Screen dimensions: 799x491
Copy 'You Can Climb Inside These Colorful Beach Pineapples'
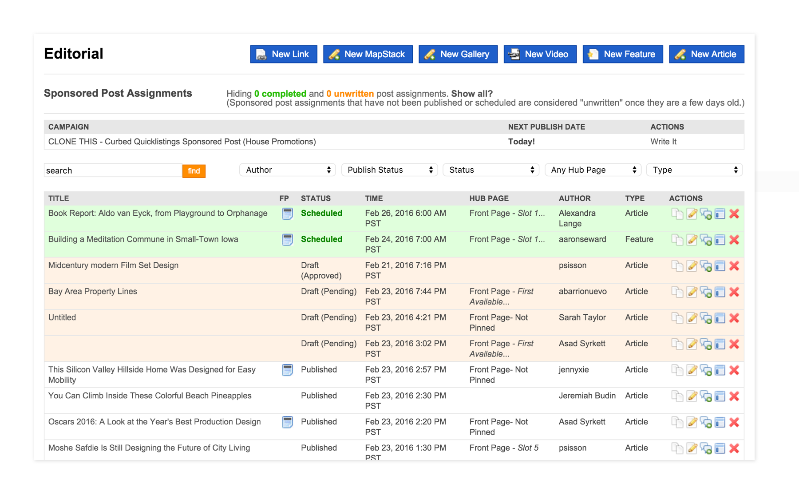pos(677,396)
